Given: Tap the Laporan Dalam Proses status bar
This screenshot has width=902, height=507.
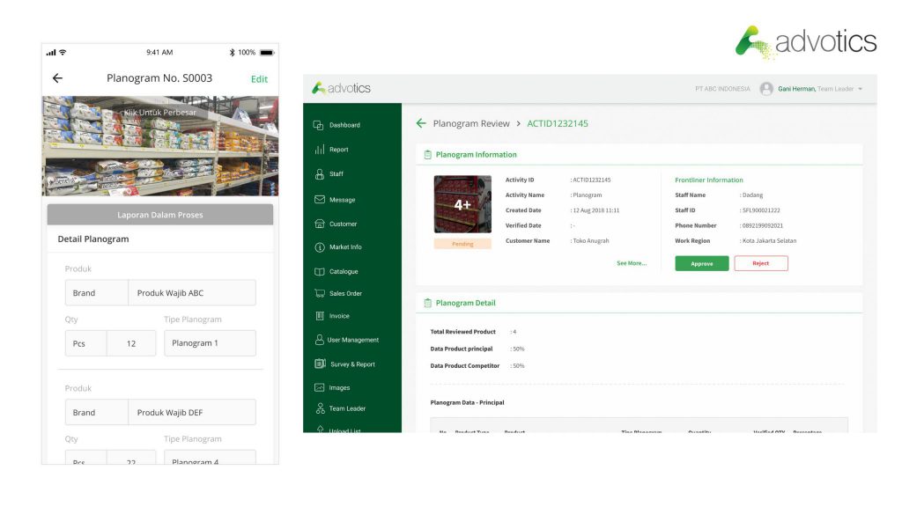Looking at the screenshot, I should click(160, 215).
